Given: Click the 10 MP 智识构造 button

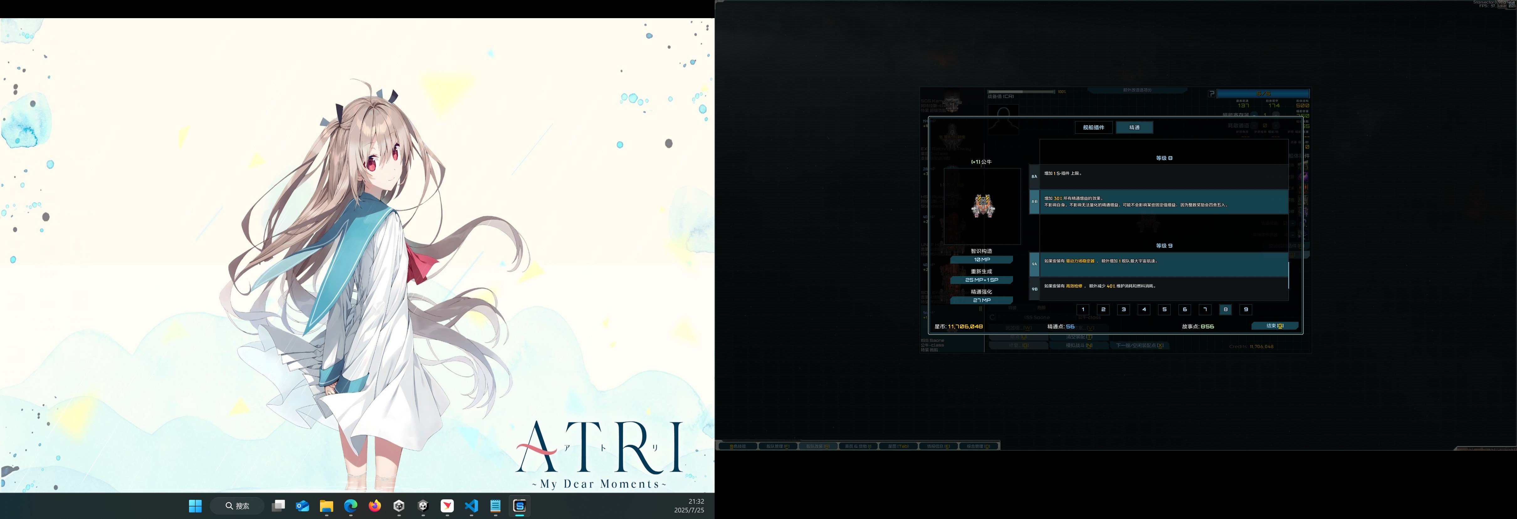Looking at the screenshot, I should 982,259.
